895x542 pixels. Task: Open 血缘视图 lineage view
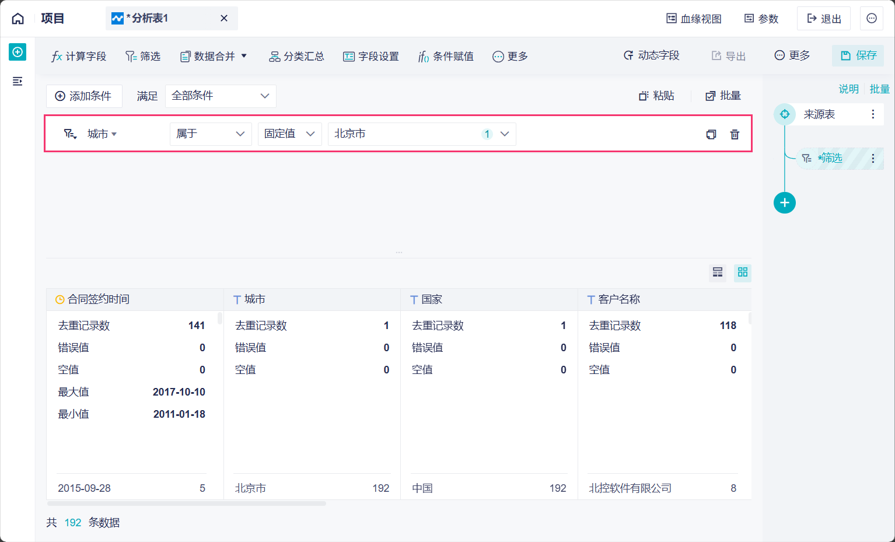(694, 19)
